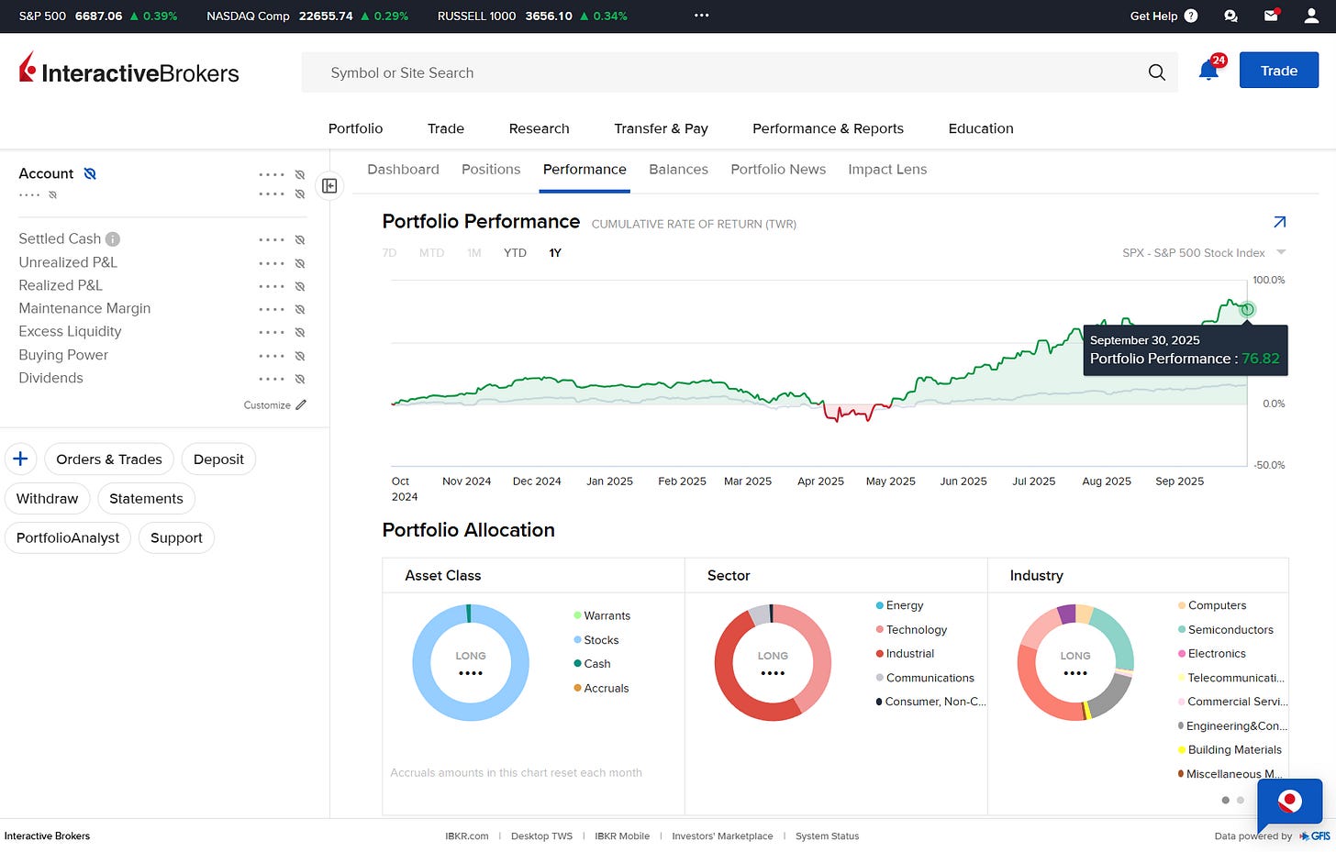Open the Research main menu
Screen dimensions: 1336x852
540,128
